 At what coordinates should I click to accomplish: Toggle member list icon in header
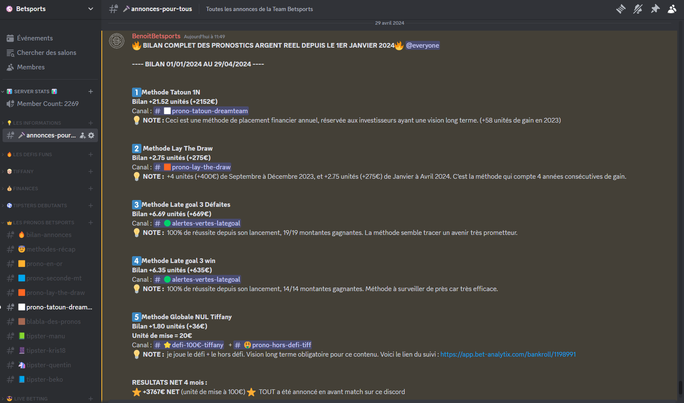tap(672, 9)
